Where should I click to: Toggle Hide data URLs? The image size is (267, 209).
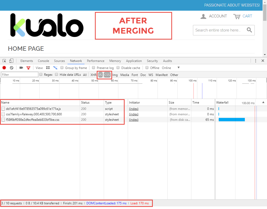(57, 75)
